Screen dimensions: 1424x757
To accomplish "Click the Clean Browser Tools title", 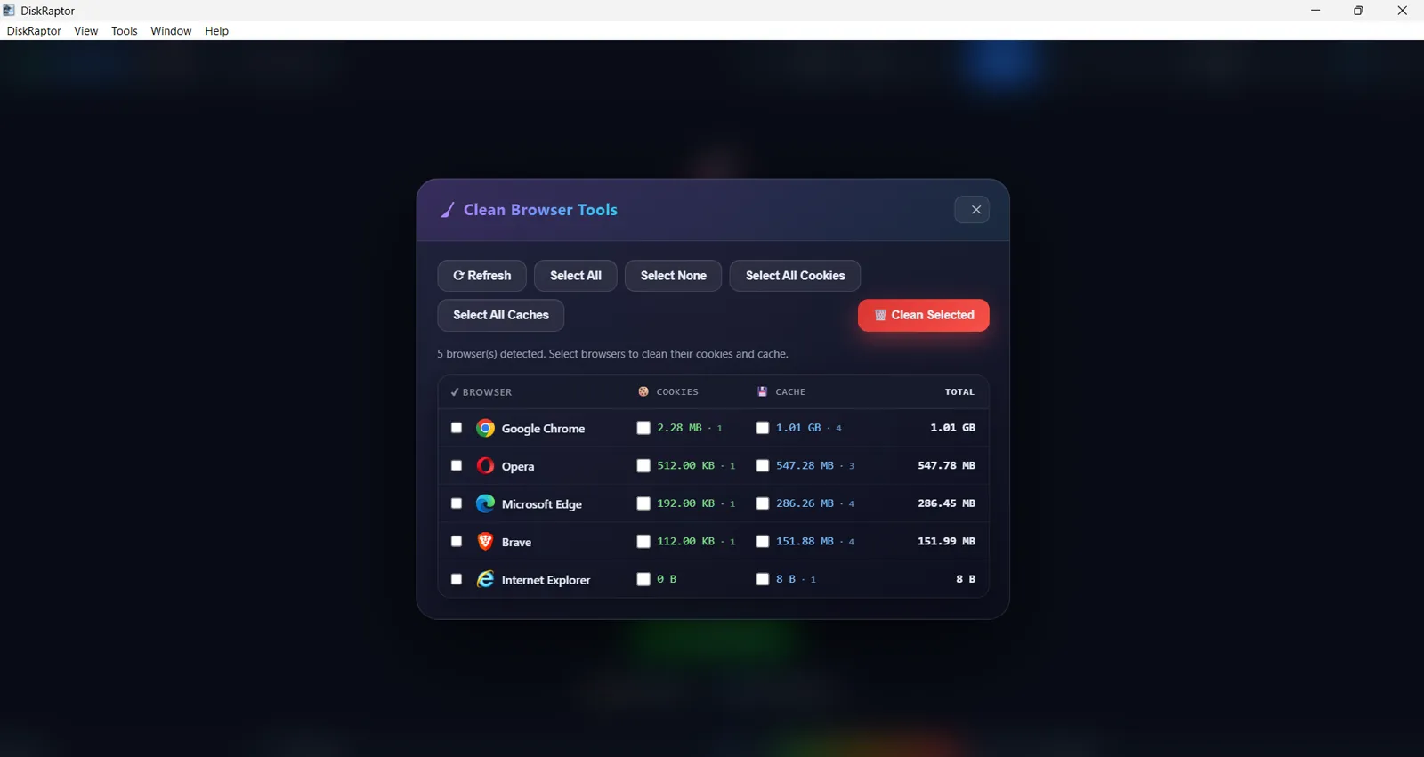I will (x=540, y=210).
